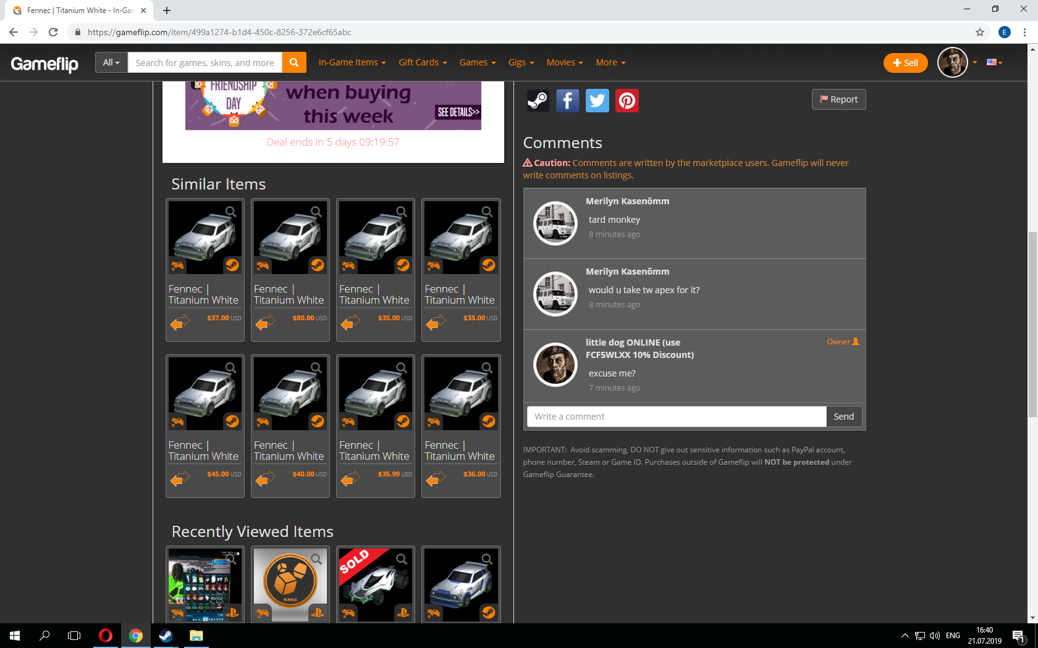Expand the All search category dropdown
Screen dimensions: 1038x648
111,62
